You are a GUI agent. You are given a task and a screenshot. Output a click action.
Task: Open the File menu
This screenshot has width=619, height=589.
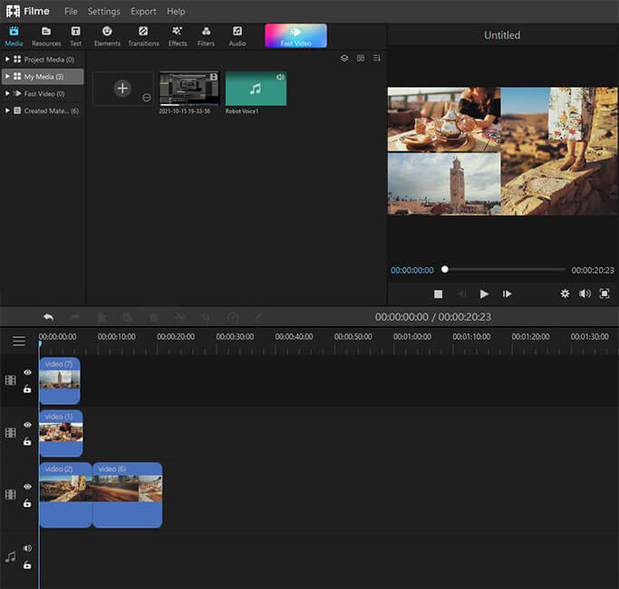pyautogui.click(x=71, y=12)
